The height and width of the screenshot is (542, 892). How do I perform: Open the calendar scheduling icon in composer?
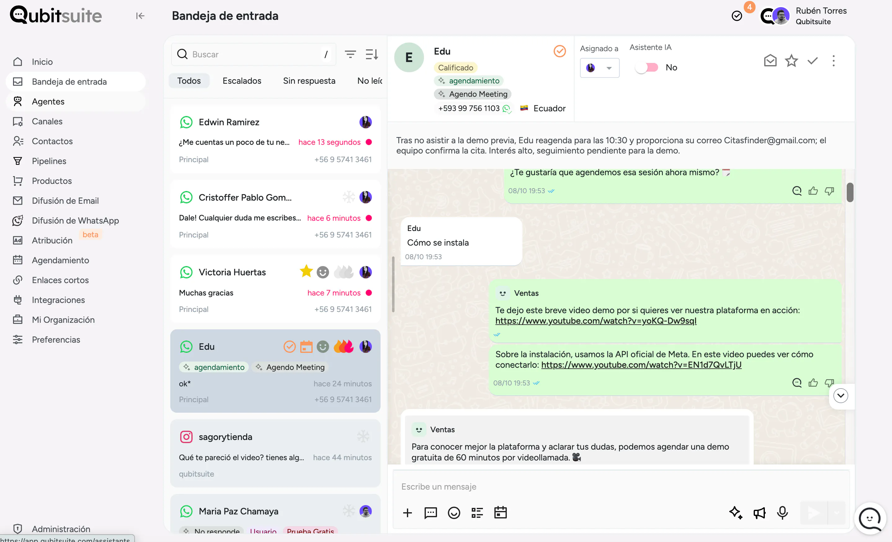(x=500, y=512)
